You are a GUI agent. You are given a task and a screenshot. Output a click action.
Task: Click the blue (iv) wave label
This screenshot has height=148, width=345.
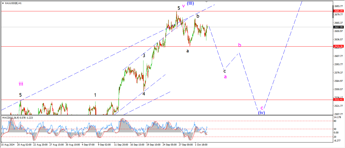click(x=261, y=113)
